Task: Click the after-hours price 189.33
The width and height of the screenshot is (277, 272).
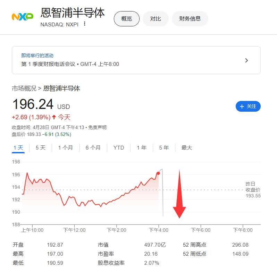Action: click(x=34, y=134)
